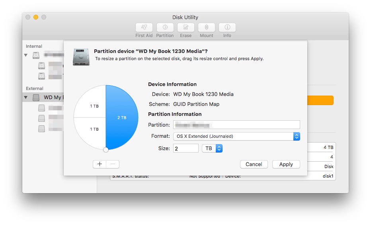Open the Info toolbar icon
This screenshot has height=225, width=371.
click(227, 27)
